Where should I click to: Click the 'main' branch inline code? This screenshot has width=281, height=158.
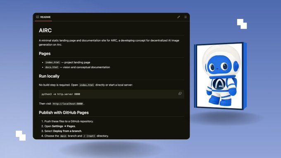[x=63, y=136]
